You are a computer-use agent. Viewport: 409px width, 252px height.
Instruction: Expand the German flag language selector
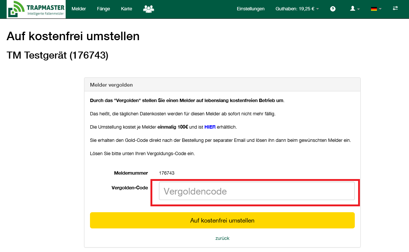click(x=376, y=9)
